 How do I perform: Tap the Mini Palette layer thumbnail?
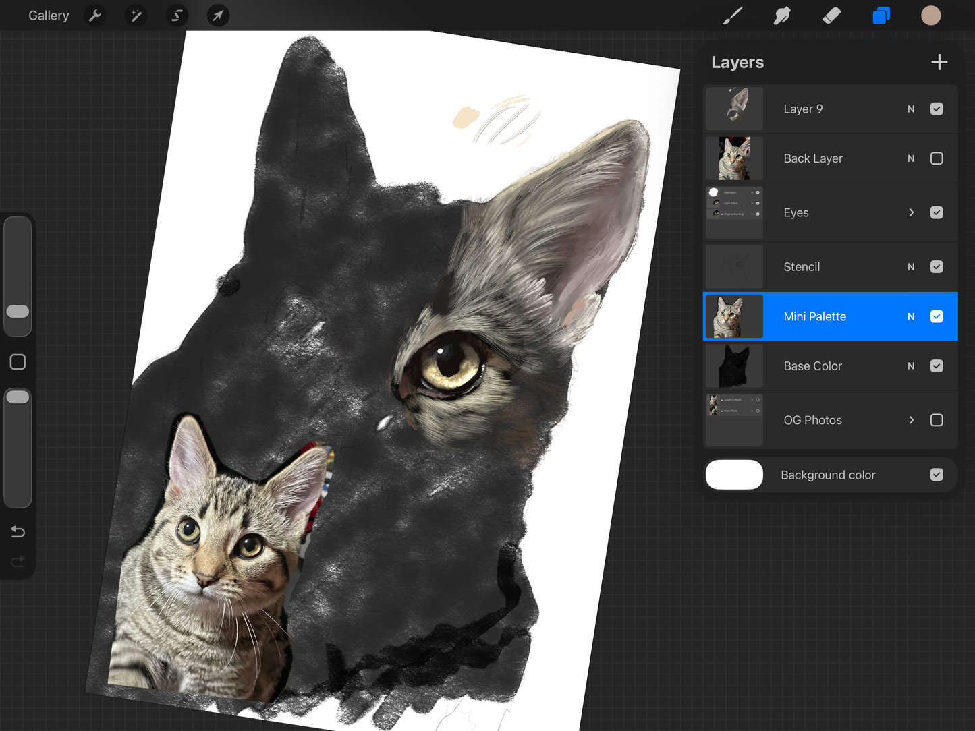[x=734, y=316]
